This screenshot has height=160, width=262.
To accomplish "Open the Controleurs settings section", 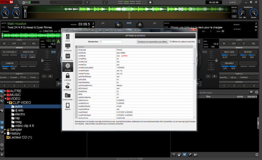I will (x=68, y=57).
